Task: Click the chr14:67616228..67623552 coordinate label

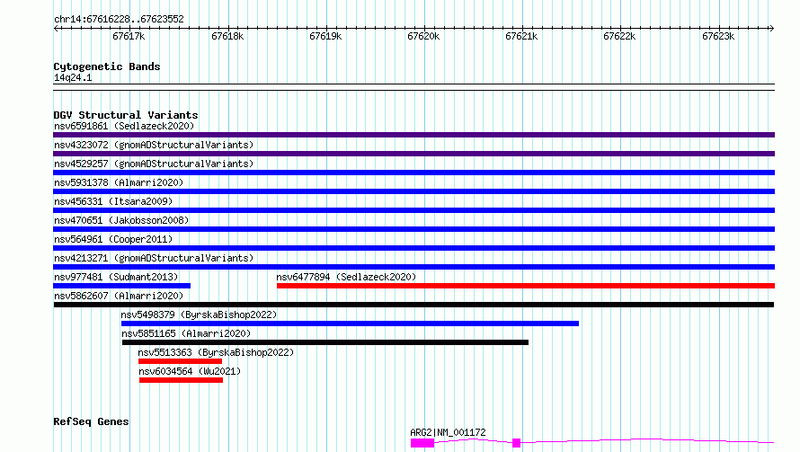Action: pyautogui.click(x=119, y=19)
